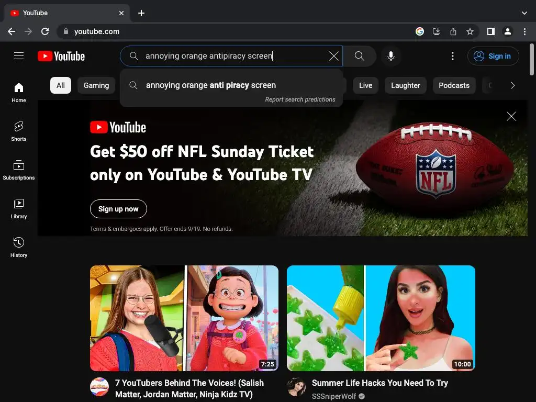Viewport: 536px width, 402px height.
Task: Clear the search query with the X
Action: 333,56
